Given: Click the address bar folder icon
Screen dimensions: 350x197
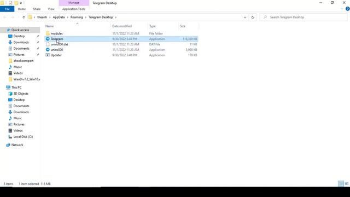Looking at the screenshot, I should (31, 17).
